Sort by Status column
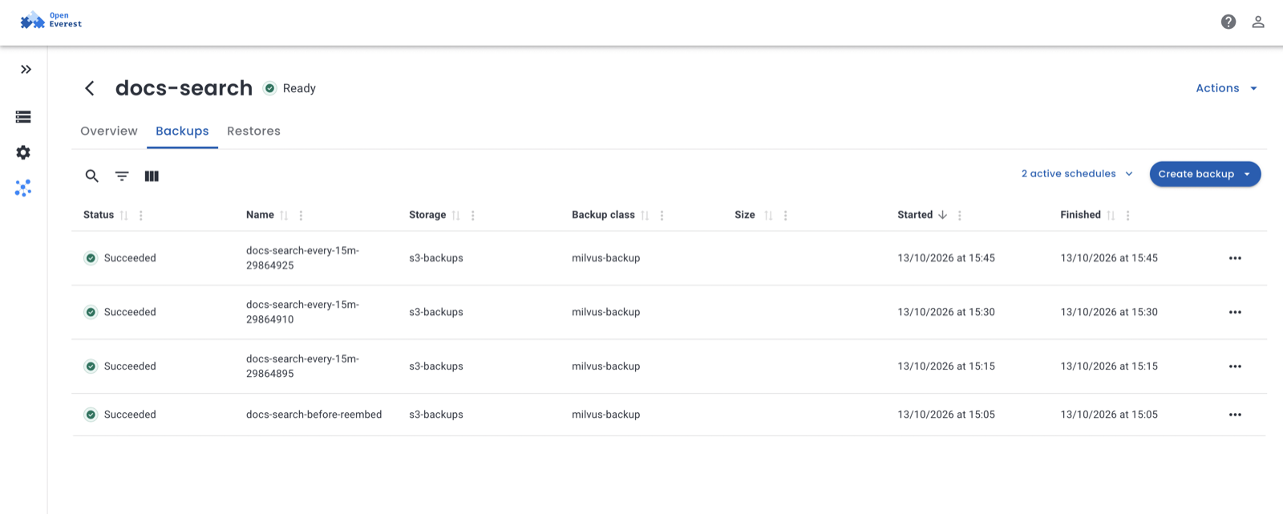 click(123, 216)
